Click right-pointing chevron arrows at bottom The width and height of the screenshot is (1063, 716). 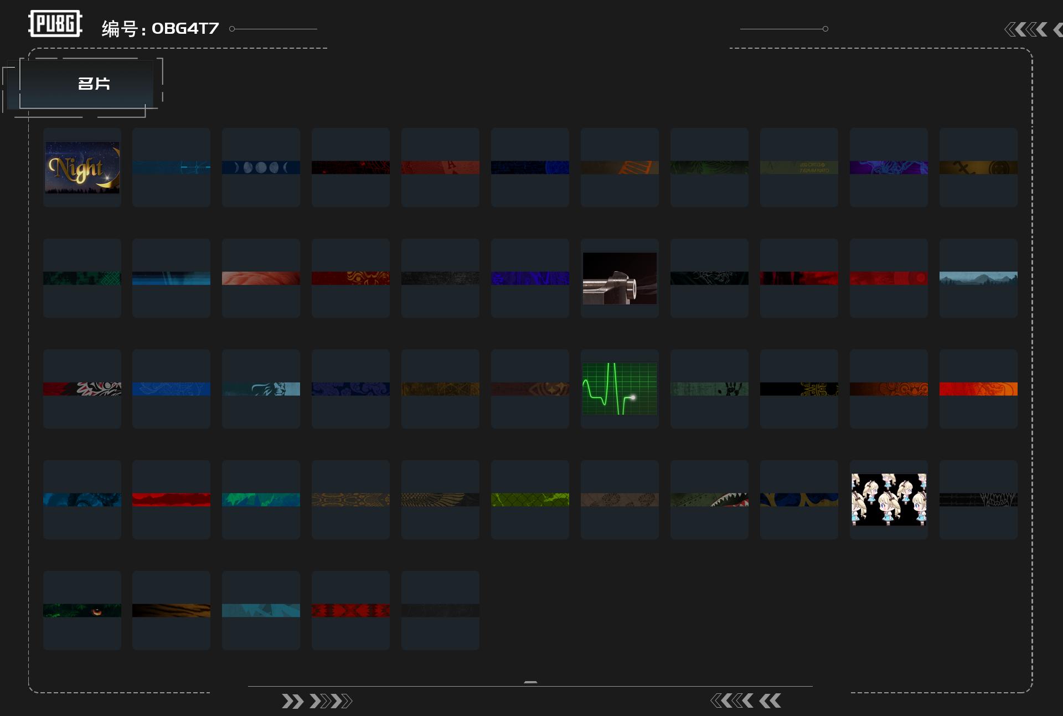pos(317,701)
